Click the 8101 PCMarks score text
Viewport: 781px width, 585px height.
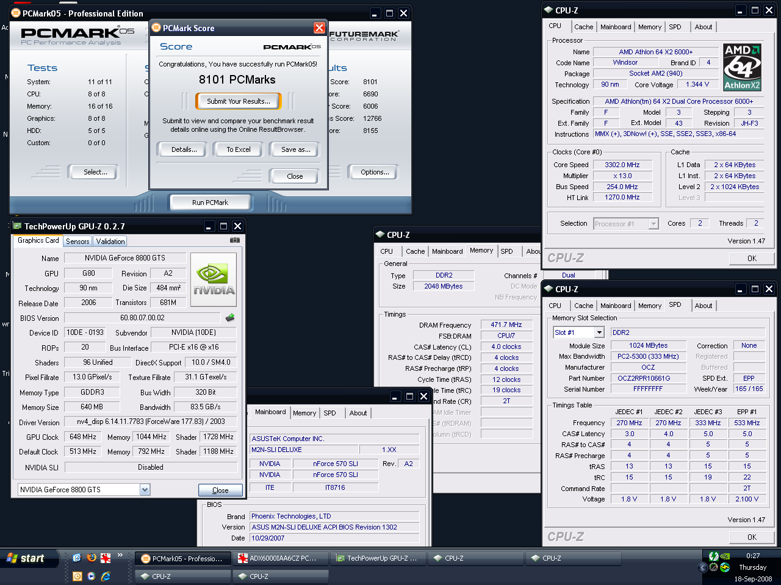237,80
